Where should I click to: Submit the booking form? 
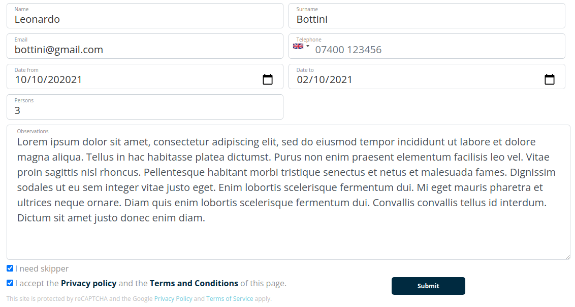point(428,286)
